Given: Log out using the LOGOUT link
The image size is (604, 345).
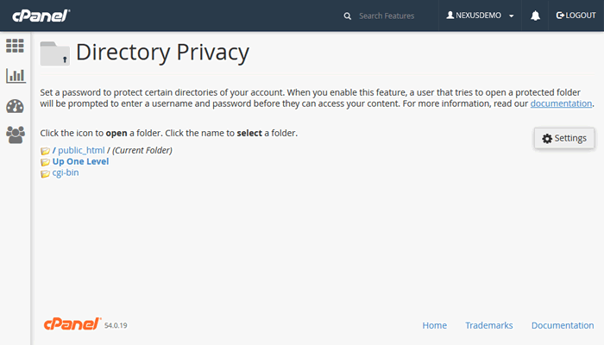Looking at the screenshot, I should click(576, 16).
